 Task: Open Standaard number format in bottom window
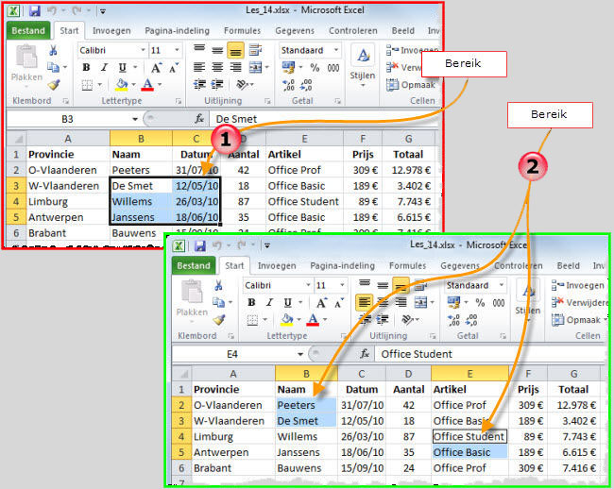tap(502, 285)
